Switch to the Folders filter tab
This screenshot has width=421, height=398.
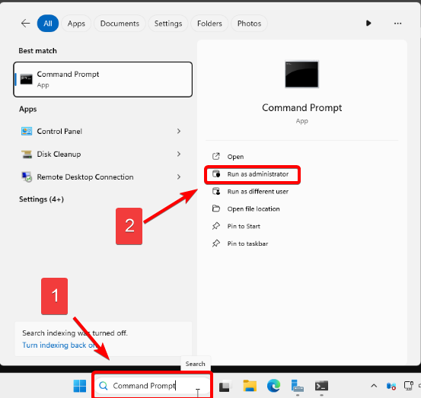(209, 24)
